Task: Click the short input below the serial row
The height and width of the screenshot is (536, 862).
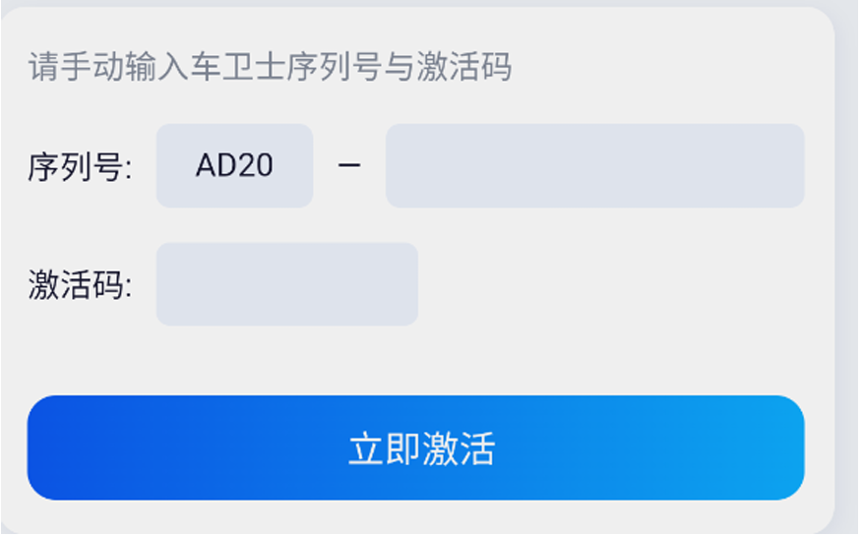Action: tap(286, 284)
